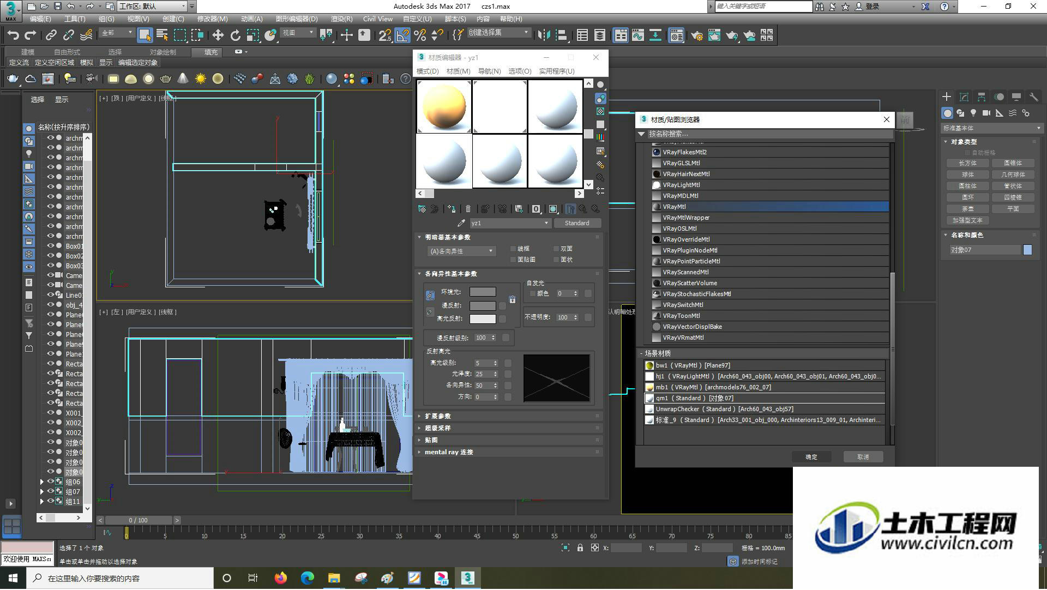
Task: Open the 创建选择集 dropdown
Action: click(498, 33)
